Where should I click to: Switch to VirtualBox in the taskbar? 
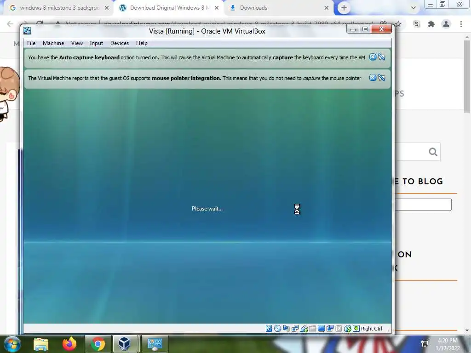(x=125, y=344)
